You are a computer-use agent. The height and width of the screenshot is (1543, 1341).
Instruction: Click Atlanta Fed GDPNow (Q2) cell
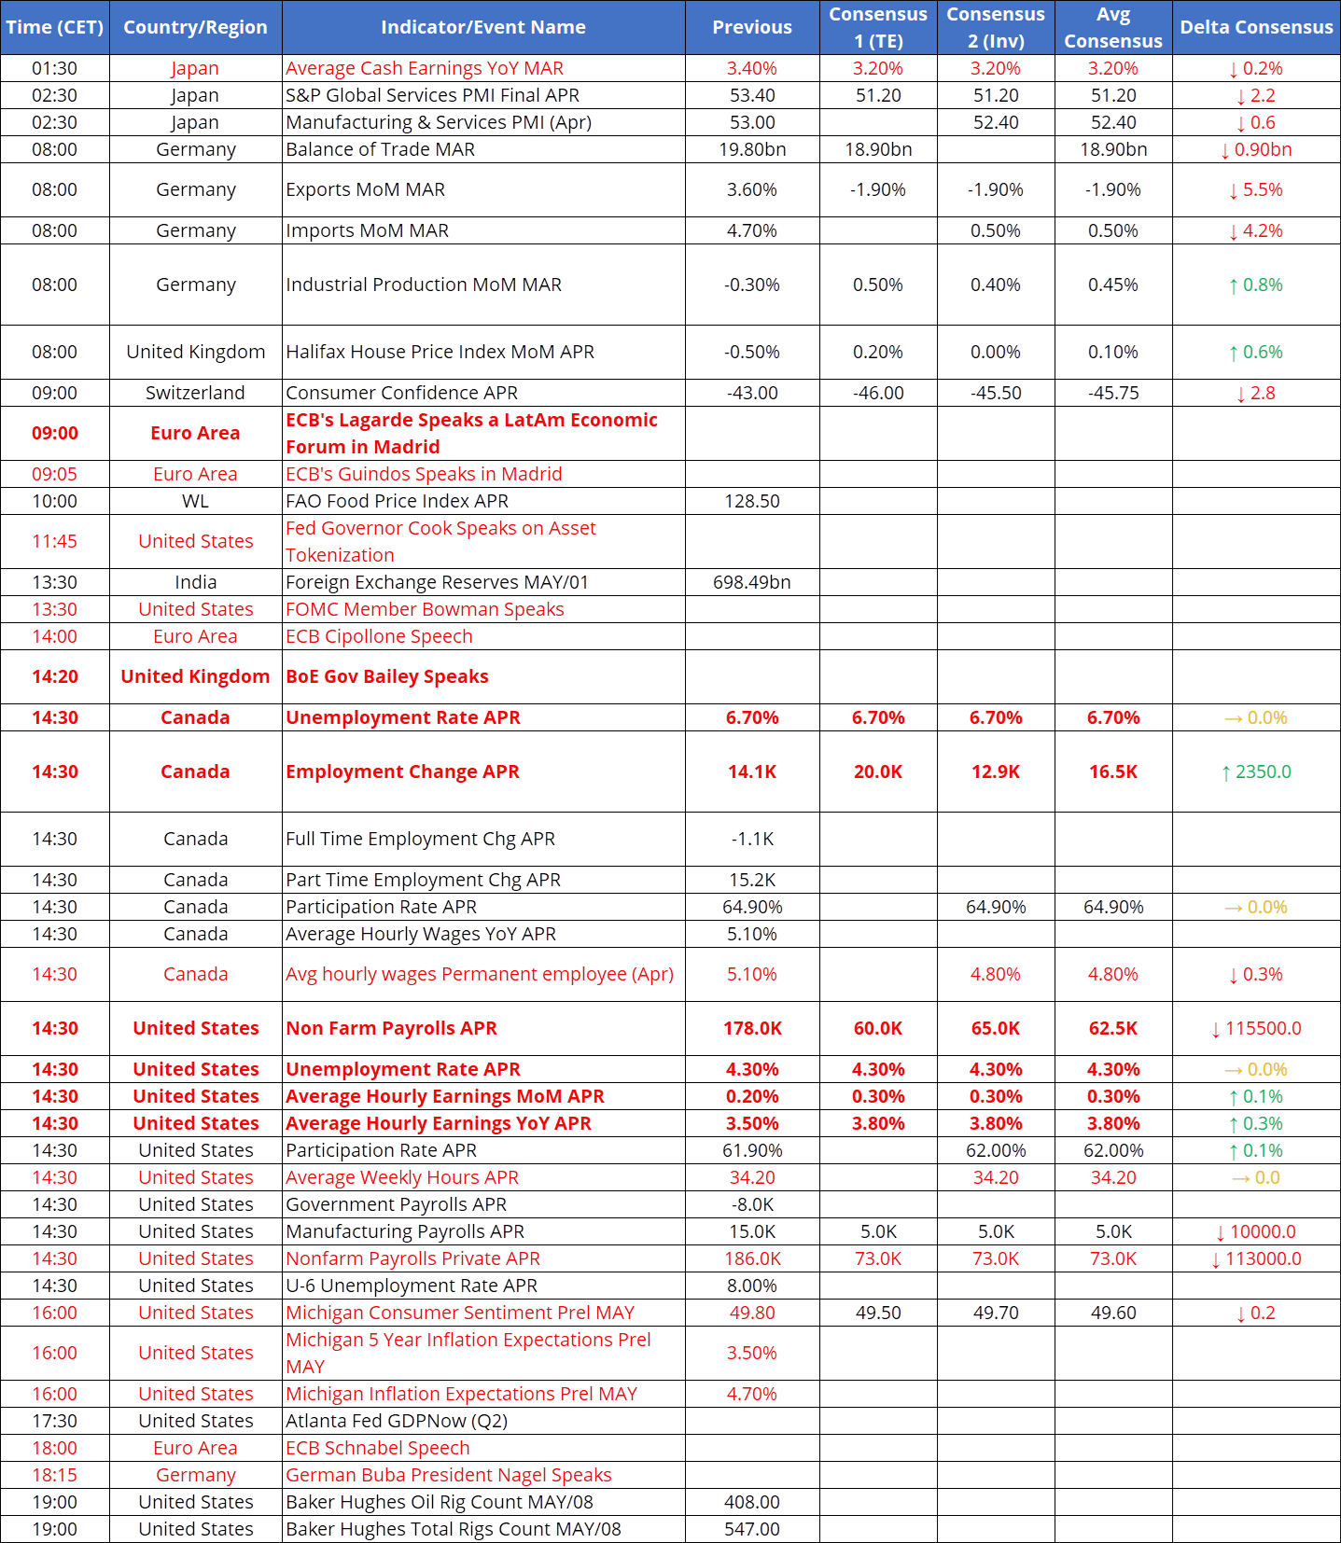click(483, 1421)
